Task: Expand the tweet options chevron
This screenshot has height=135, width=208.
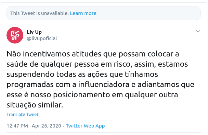Action: pyautogui.click(x=198, y=31)
